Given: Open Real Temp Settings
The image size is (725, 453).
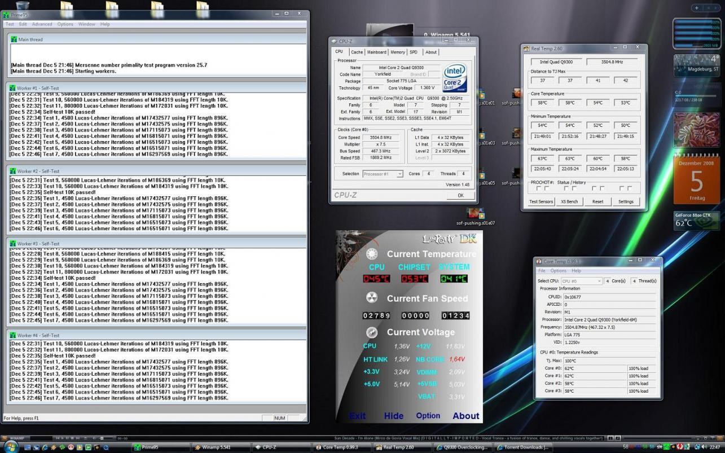Looking at the screenshot, I should 626,201.
